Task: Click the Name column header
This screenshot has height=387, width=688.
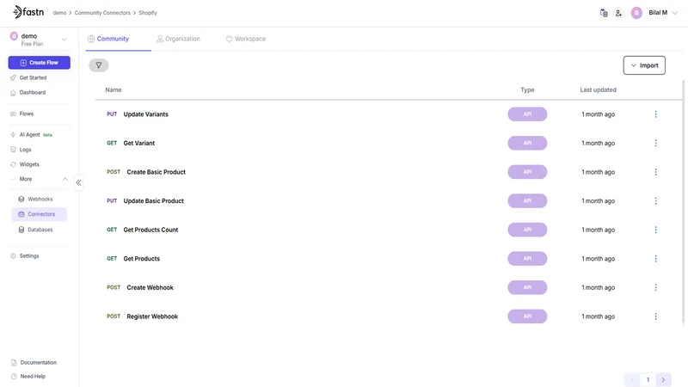Action: click(114, 89)
